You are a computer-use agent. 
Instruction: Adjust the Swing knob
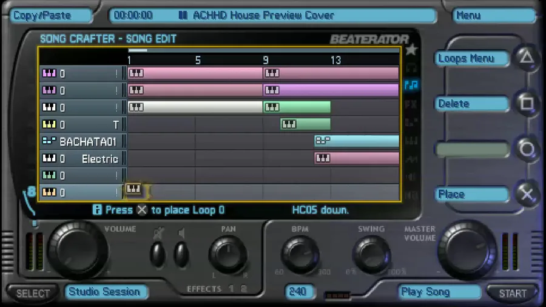pos(371,254)
